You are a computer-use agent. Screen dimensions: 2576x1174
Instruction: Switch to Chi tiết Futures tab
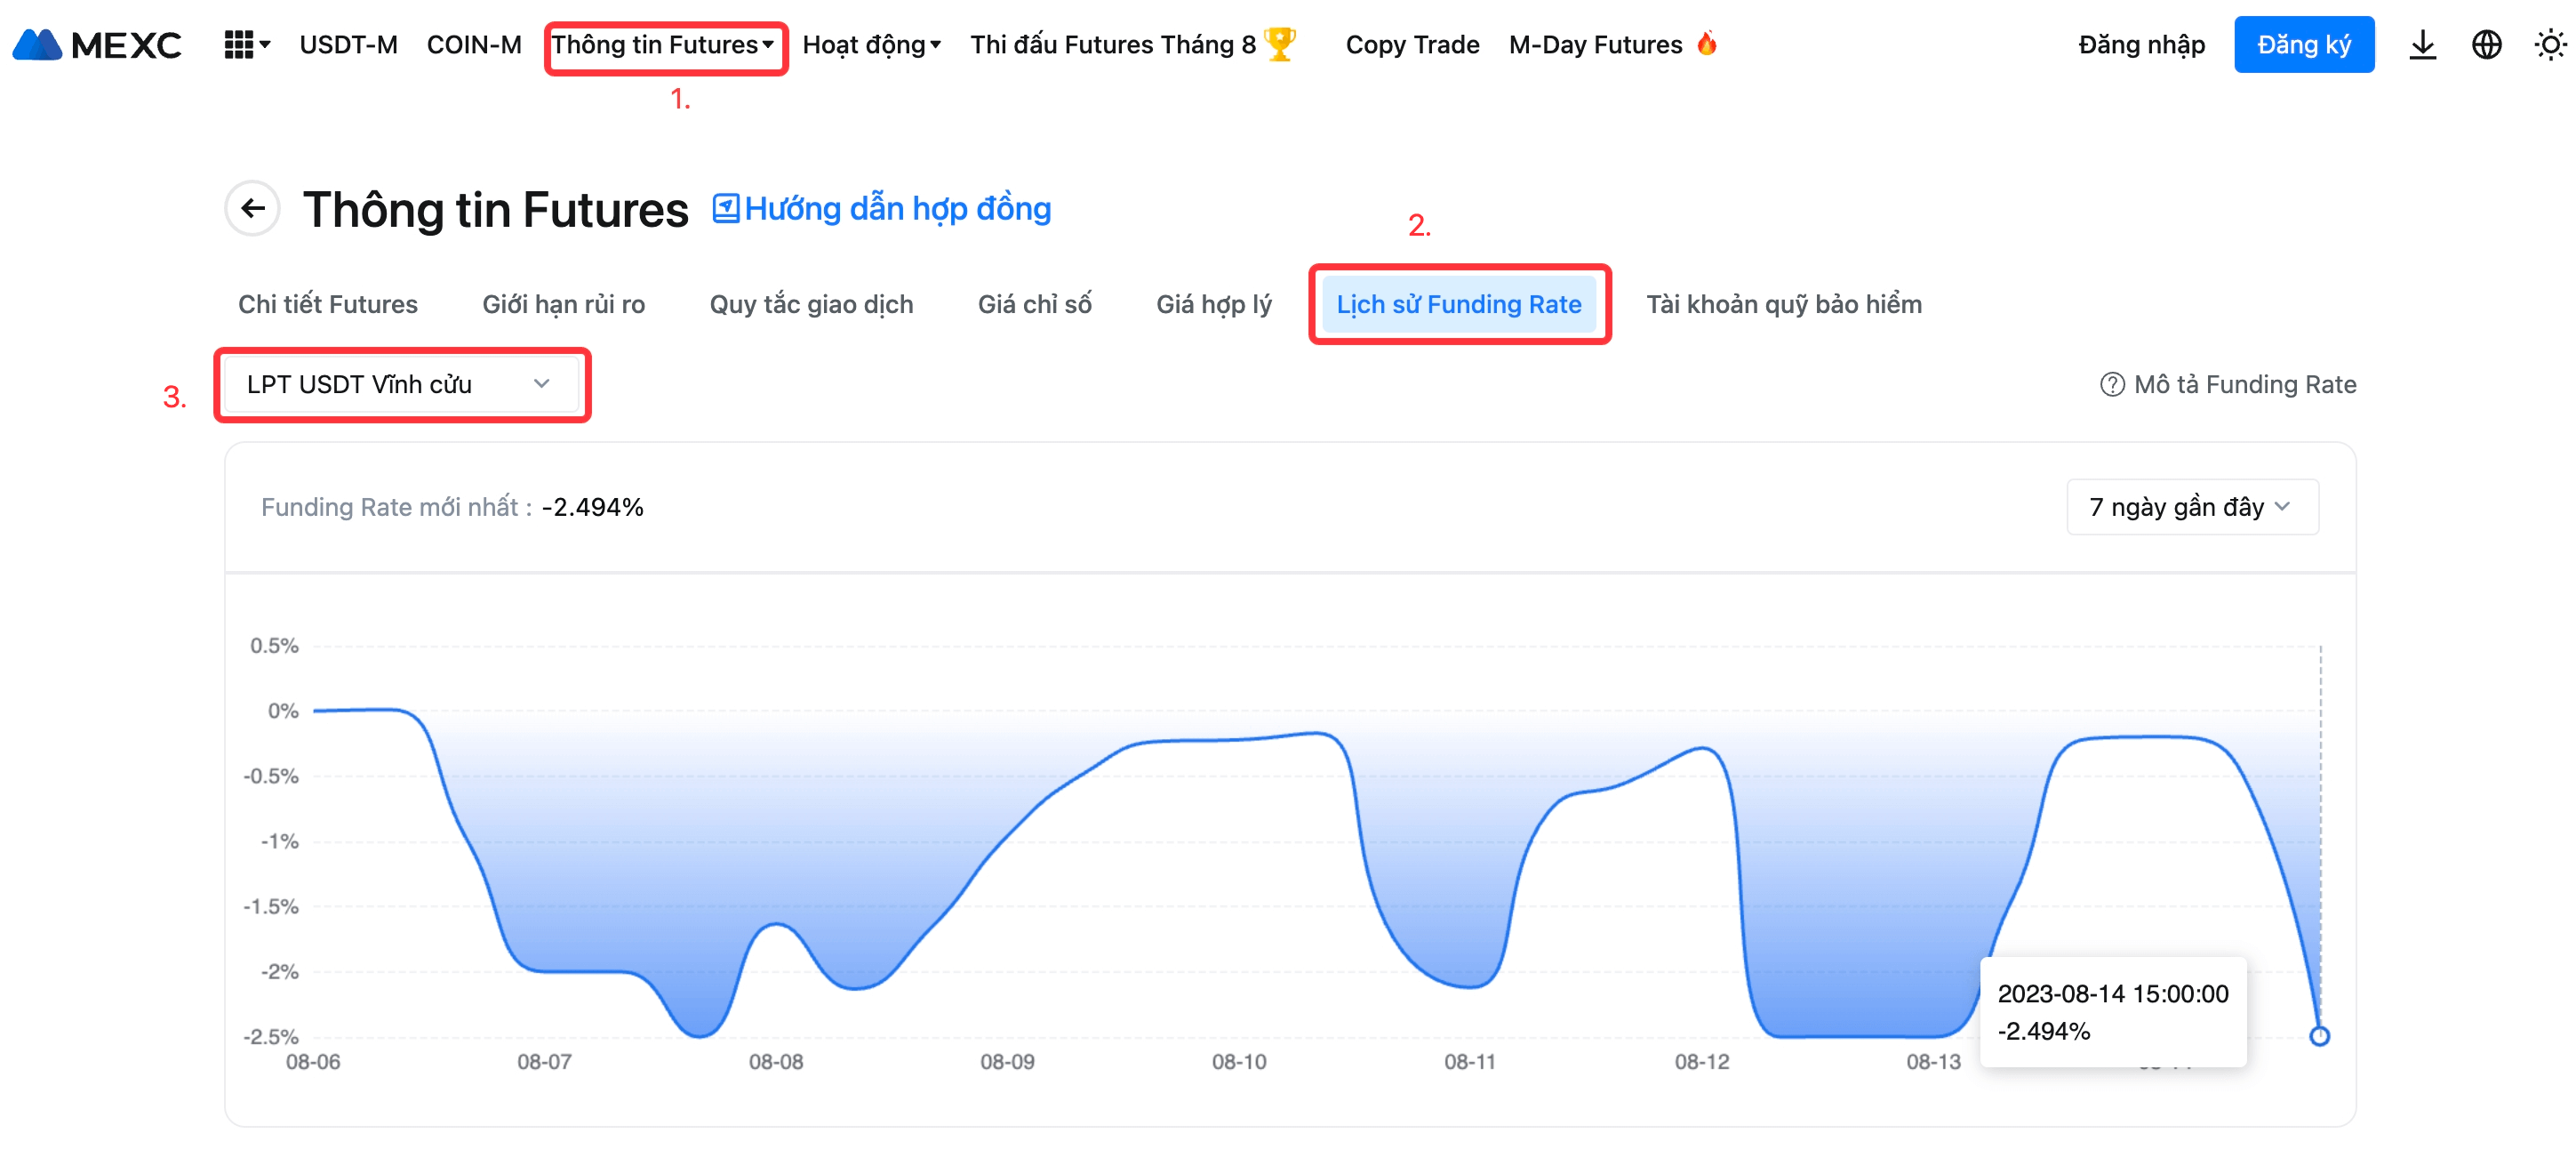327,304
